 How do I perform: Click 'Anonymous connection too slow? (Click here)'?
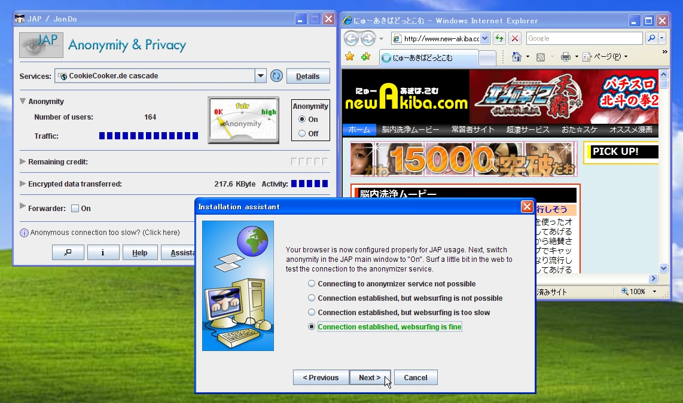coord(105,233)
